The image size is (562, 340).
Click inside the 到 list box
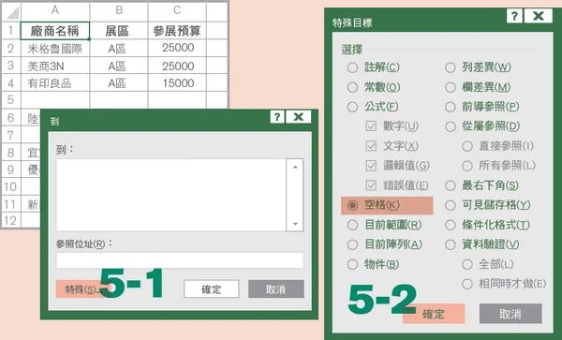171,195
